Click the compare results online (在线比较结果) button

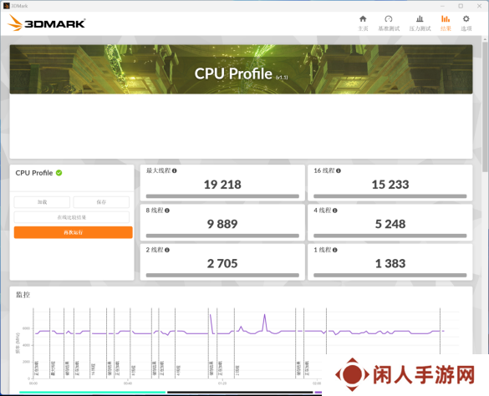72,217
